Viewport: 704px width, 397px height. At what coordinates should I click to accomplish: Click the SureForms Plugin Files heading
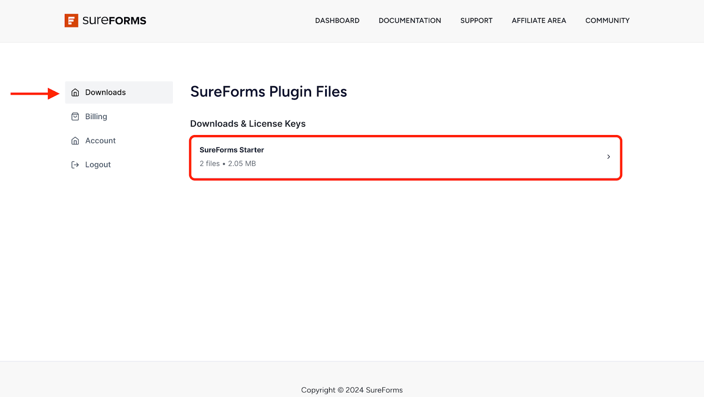268,92
